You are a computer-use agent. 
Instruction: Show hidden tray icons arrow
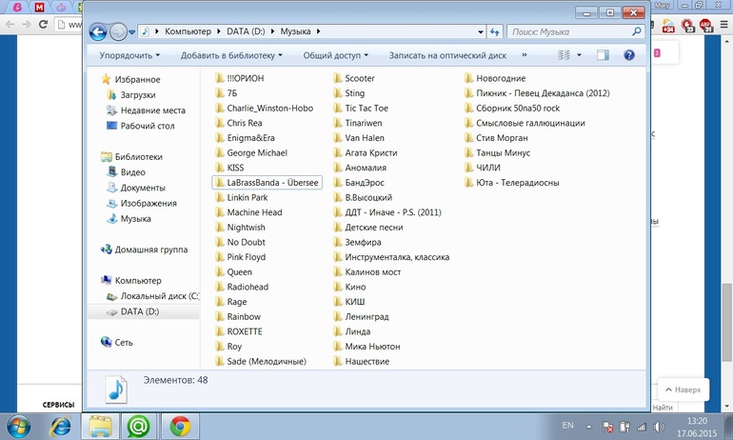588,427
